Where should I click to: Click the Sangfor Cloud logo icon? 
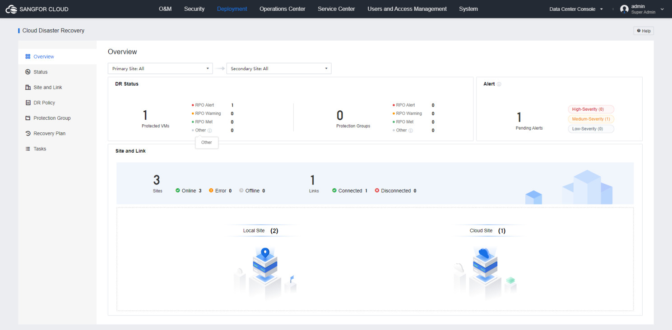pyautogui.click(x=11, y=9)
